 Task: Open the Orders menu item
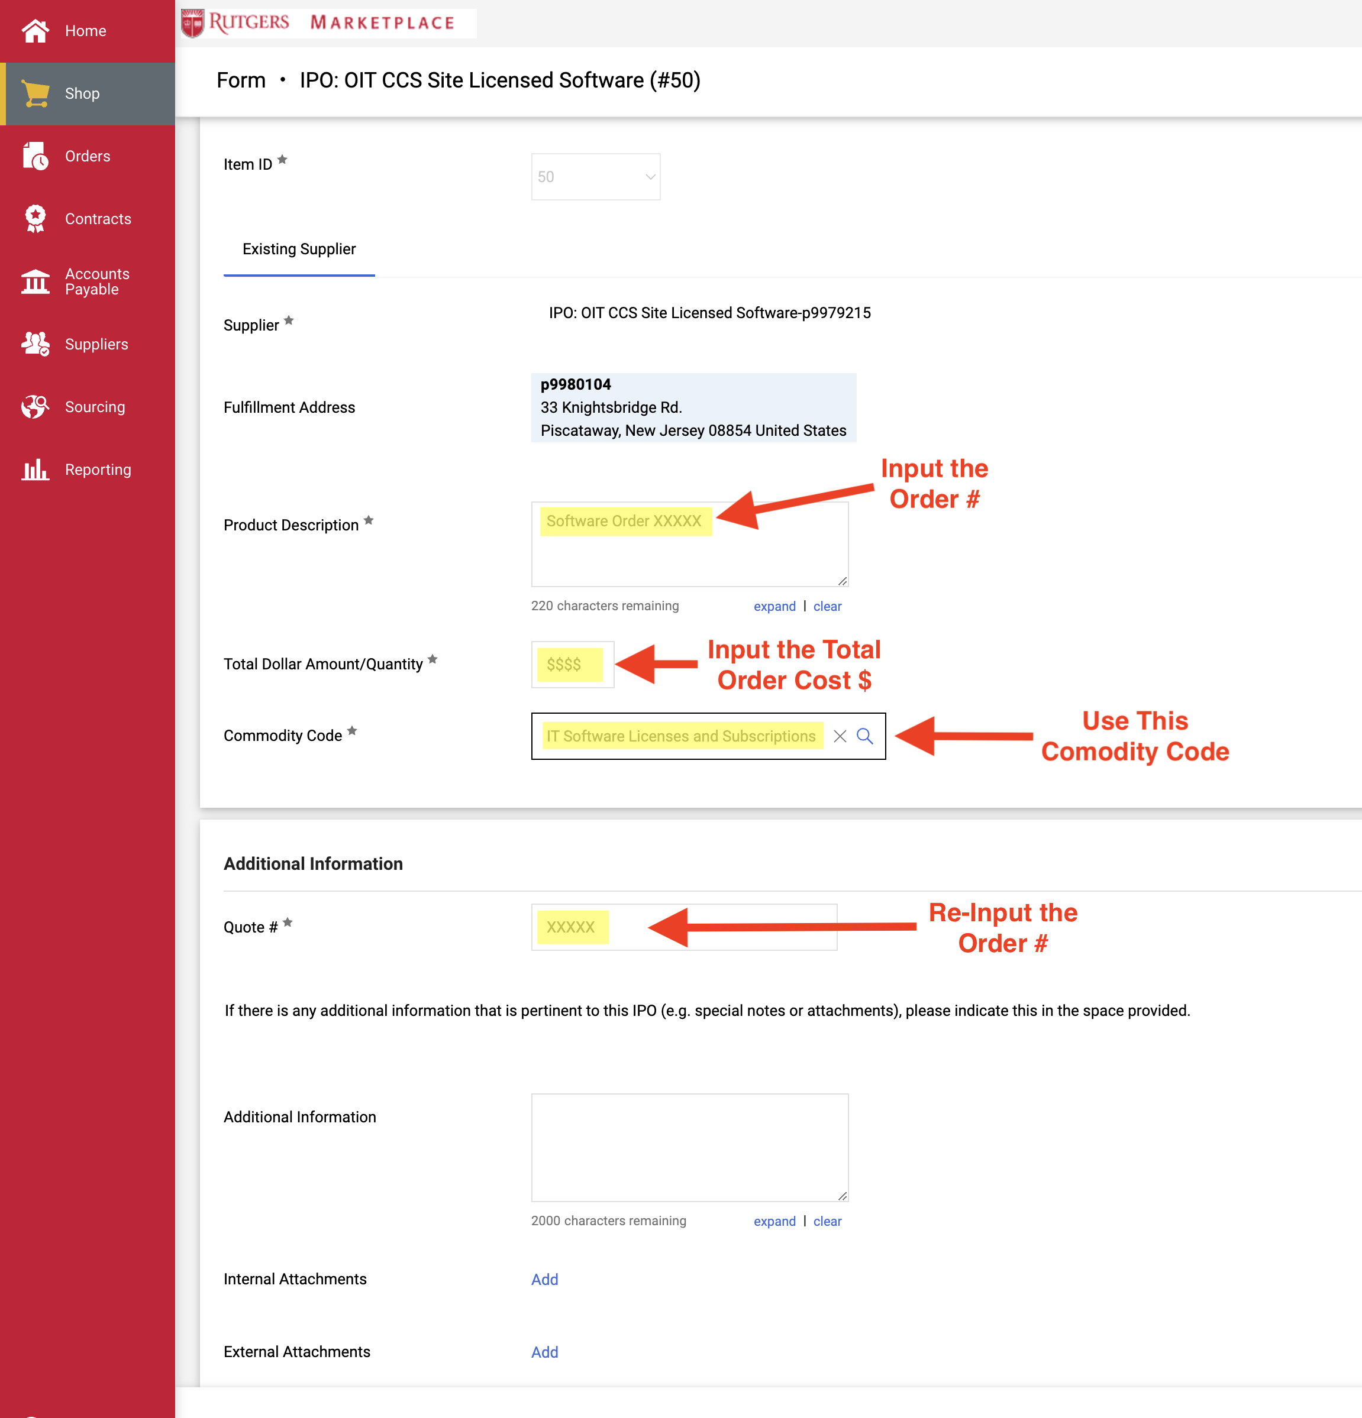[x=87, y=156]
